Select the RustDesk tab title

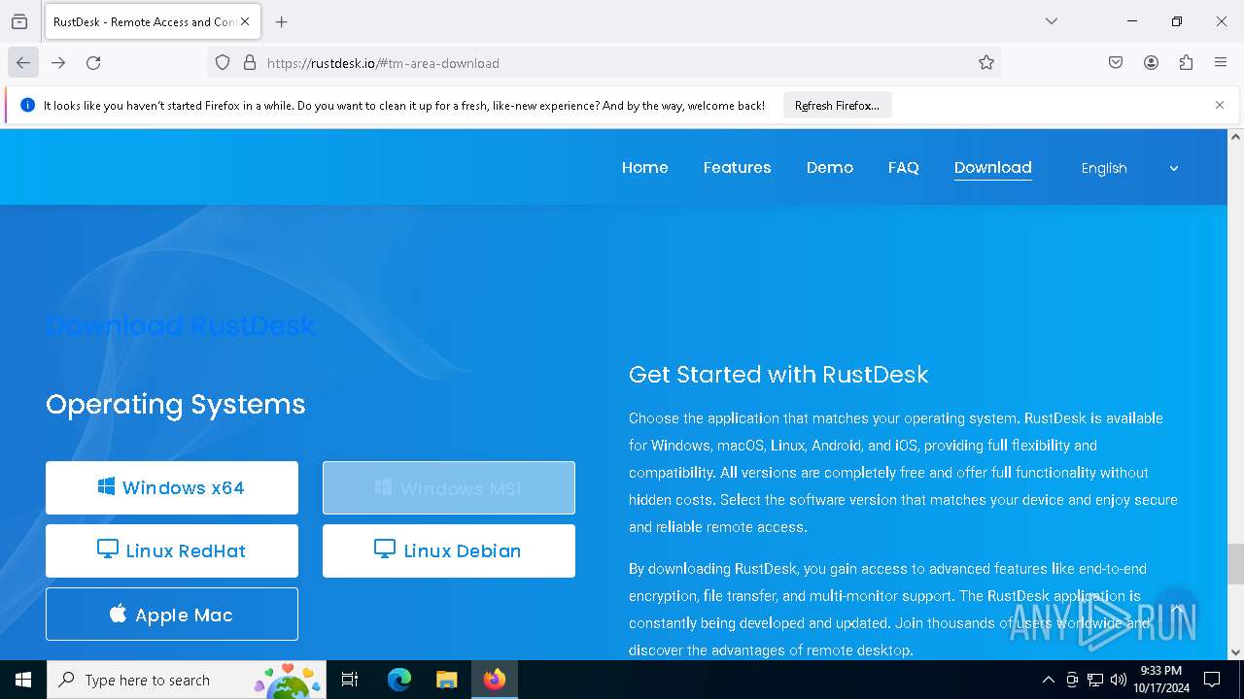pos(144,21)
